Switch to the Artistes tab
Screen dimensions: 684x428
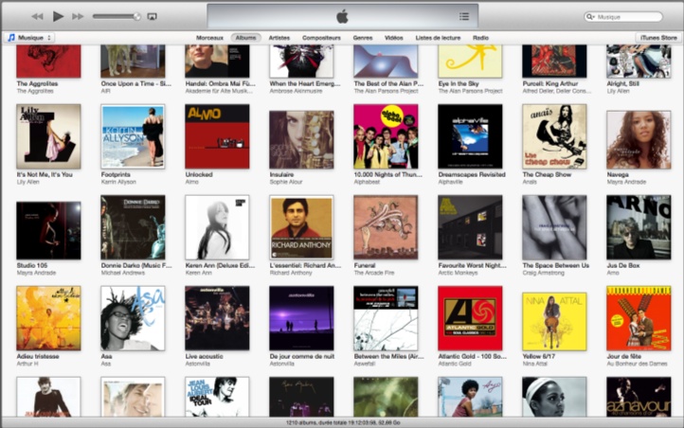coord(279,38)
